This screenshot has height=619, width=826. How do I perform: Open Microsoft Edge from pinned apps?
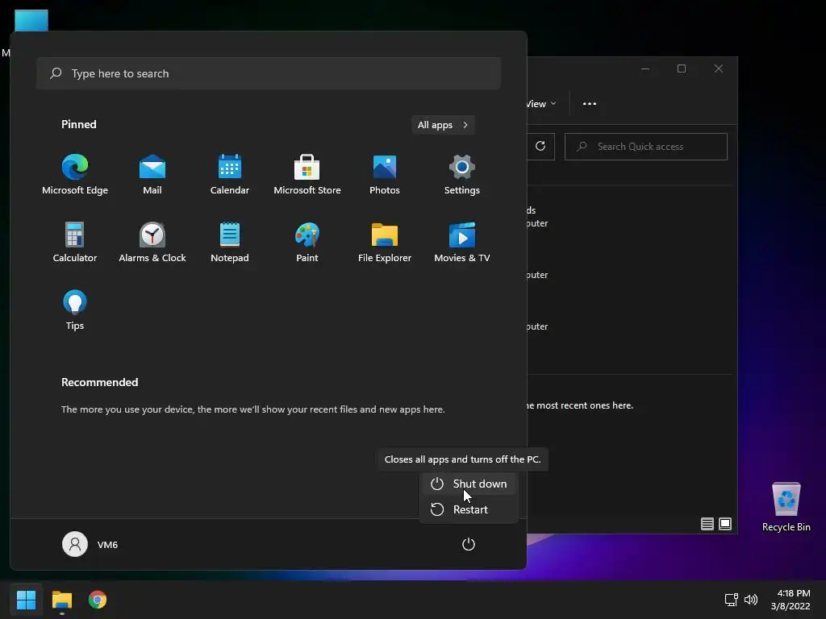75,174
